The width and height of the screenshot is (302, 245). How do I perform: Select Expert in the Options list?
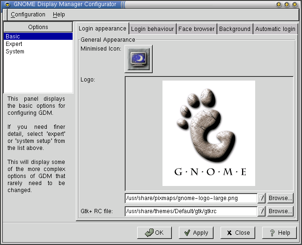(x=38, y=44)
